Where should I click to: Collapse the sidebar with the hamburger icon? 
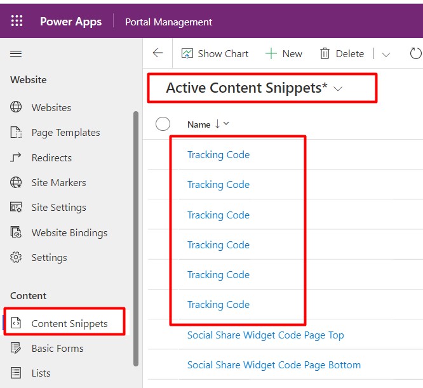coord(16,53)
